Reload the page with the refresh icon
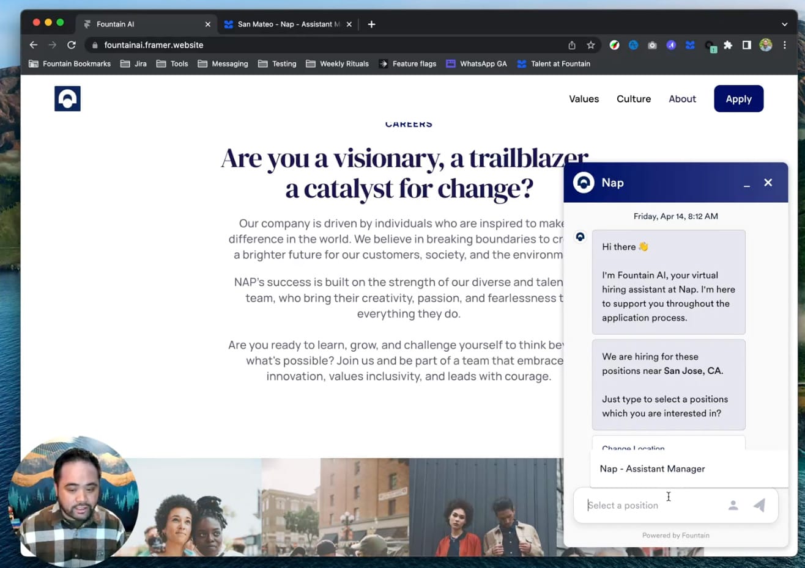 tap(72, 45)
